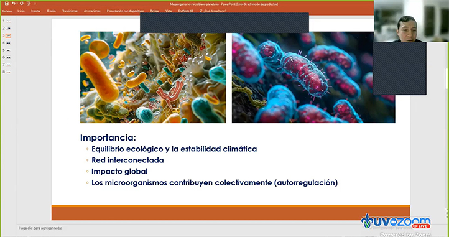The height and width of the screenshot is (237, 449).
Task: Click the presenter webcam video thumbnail
Action: [x=411, y=21]
